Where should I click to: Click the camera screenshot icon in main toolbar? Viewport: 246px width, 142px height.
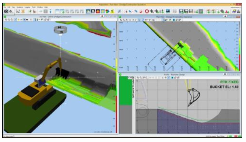point(6,11)
